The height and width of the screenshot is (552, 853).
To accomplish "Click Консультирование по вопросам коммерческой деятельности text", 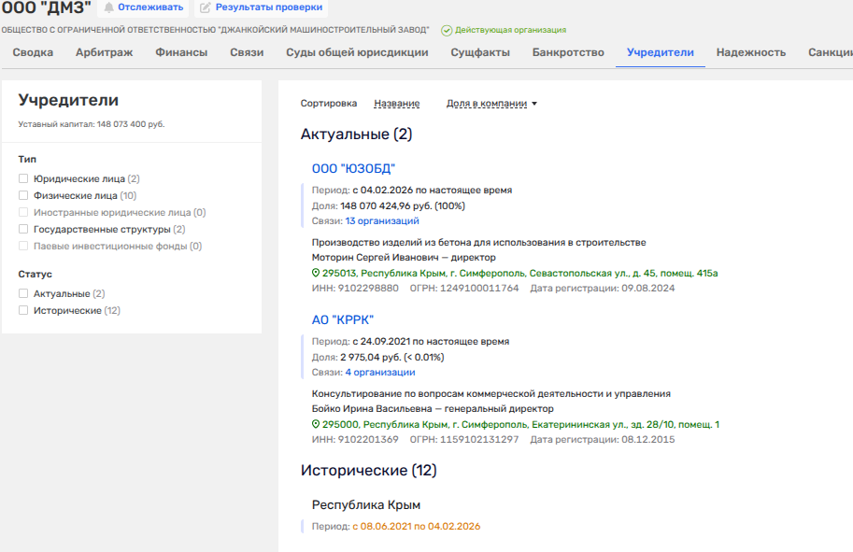I will [490, 393].
